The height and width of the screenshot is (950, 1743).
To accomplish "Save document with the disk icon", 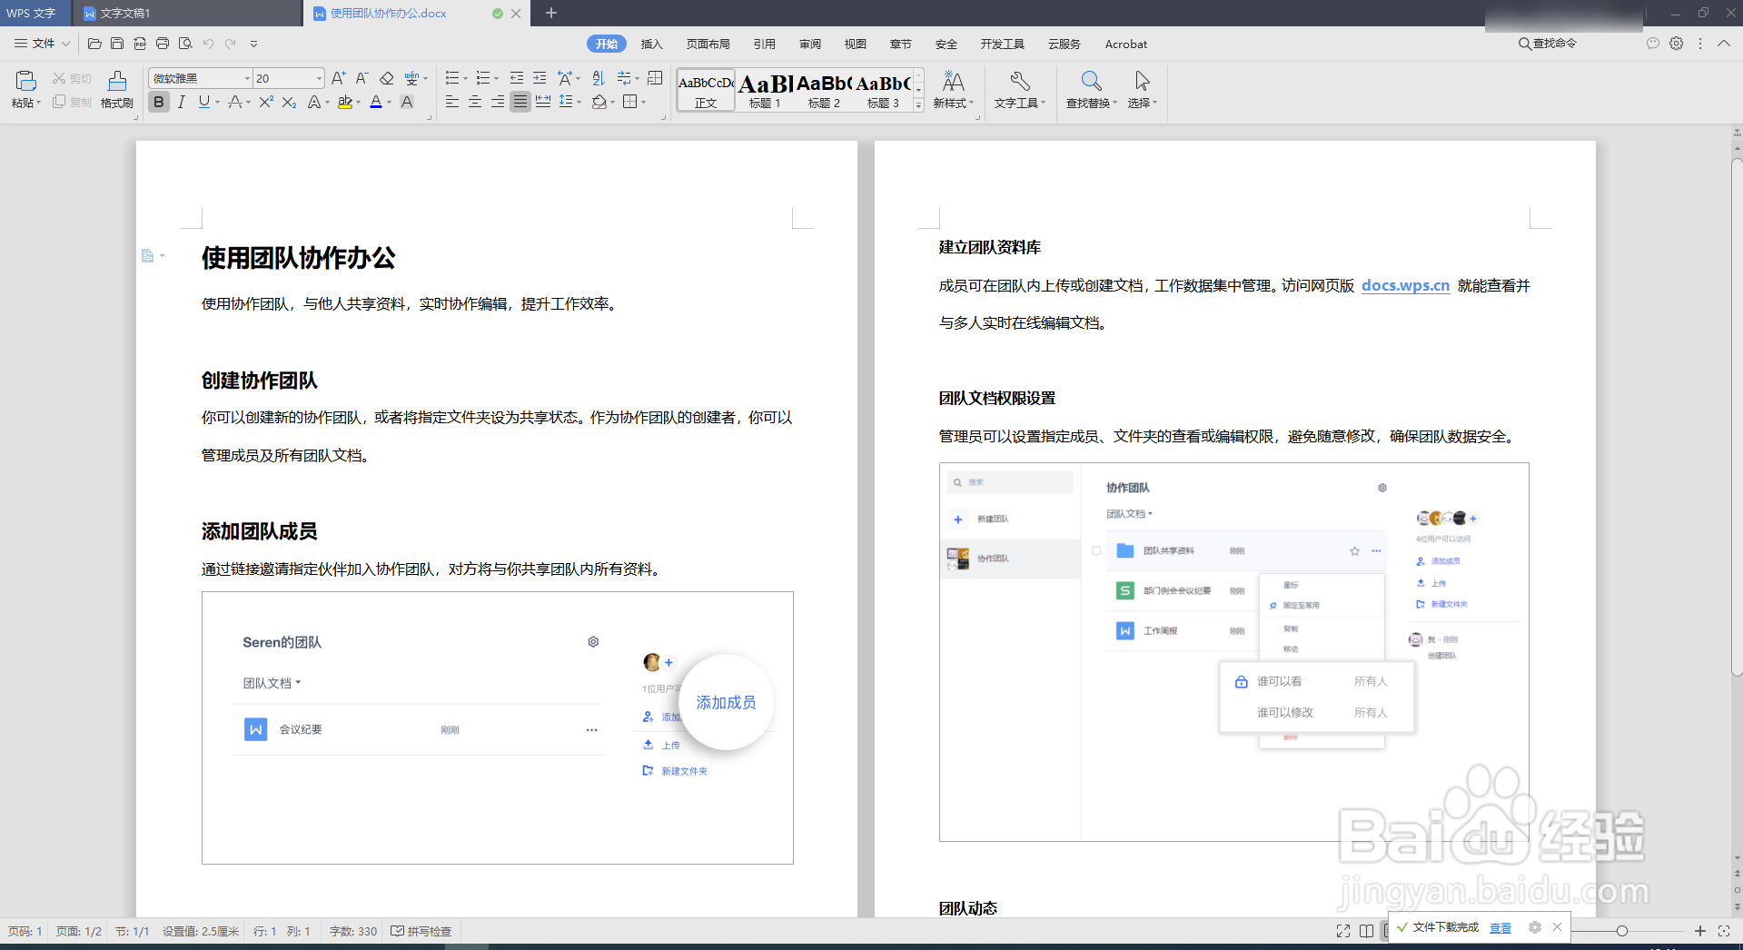I will (x=117, y=44).
